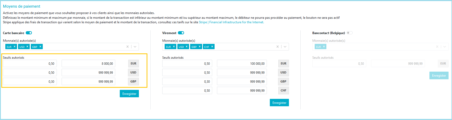This screenshot has height=120, width=452.
Task: Remove EUR tag from Bancontact currencies
Action: coord(324,47)
